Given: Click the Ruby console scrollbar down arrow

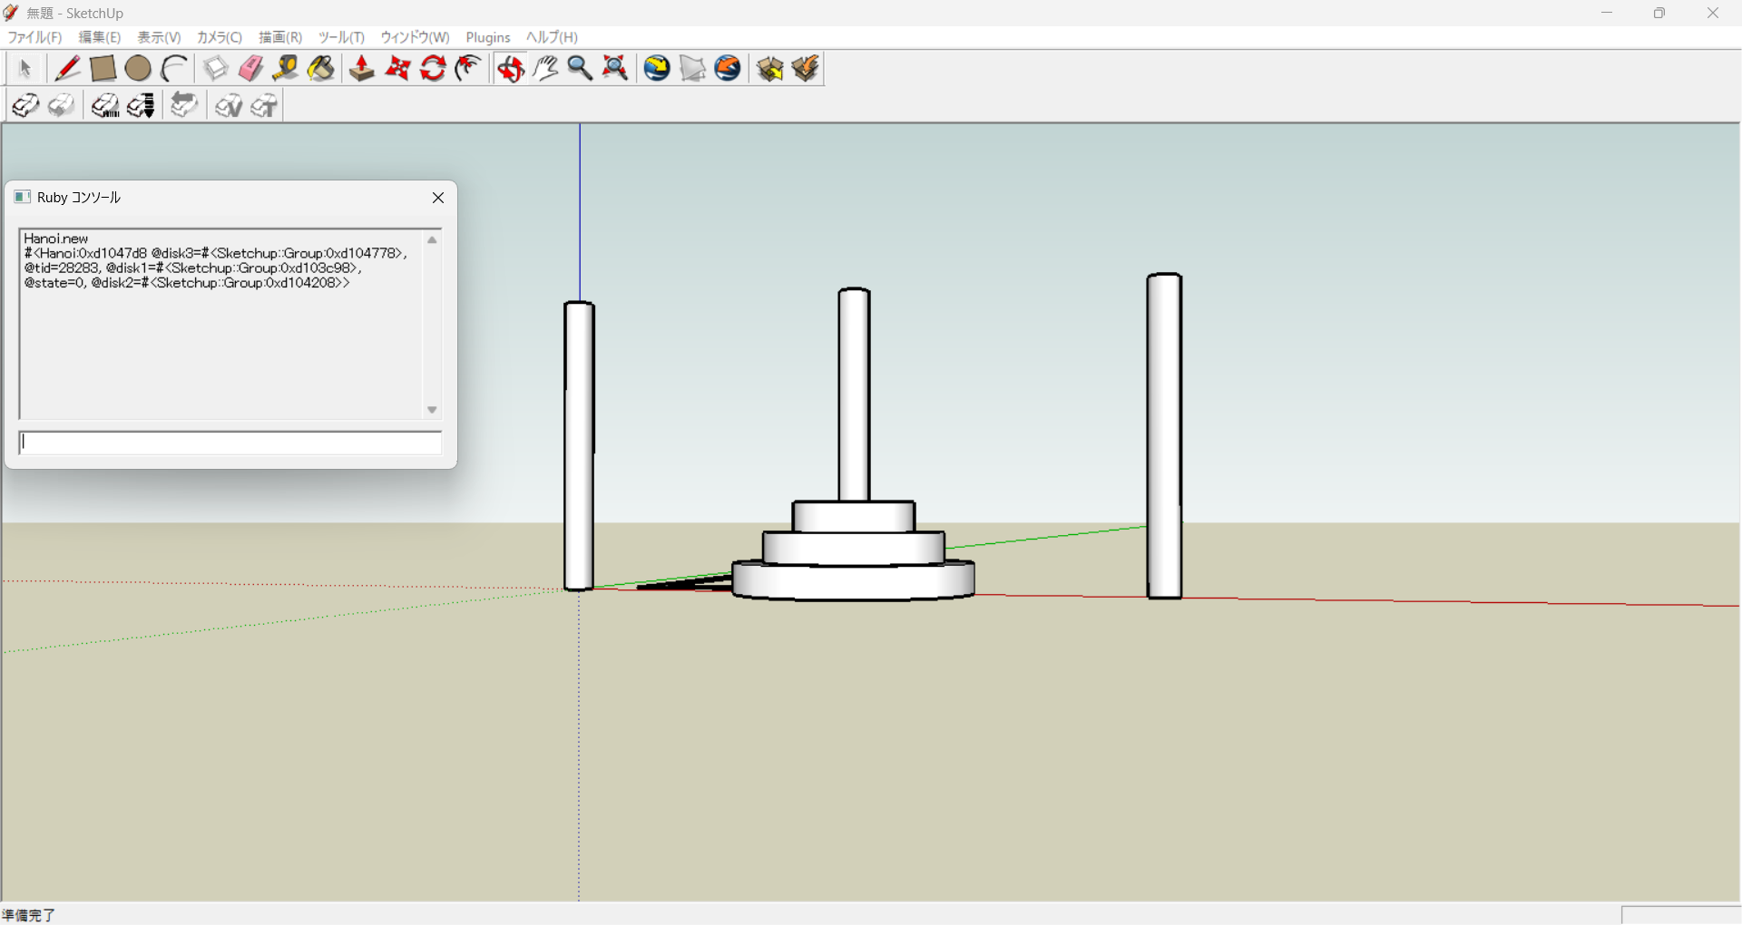Looking at the screenshot, I should 432,410.
